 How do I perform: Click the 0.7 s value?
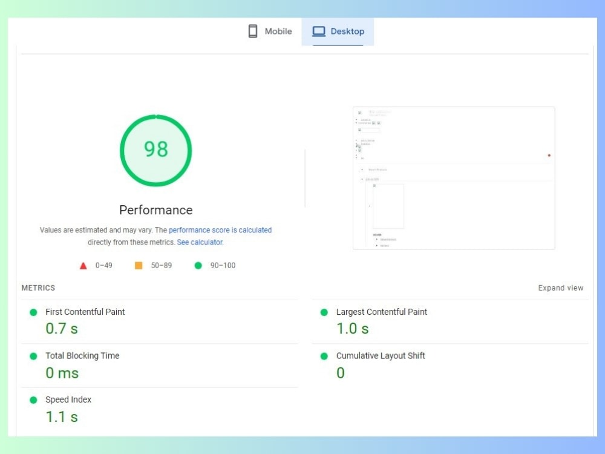pyautogui.click(x=62, y=329)
